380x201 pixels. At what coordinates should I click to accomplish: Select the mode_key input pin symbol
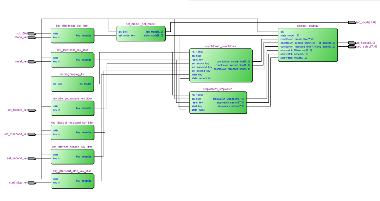pyautogui.click(x=32, y=37)
